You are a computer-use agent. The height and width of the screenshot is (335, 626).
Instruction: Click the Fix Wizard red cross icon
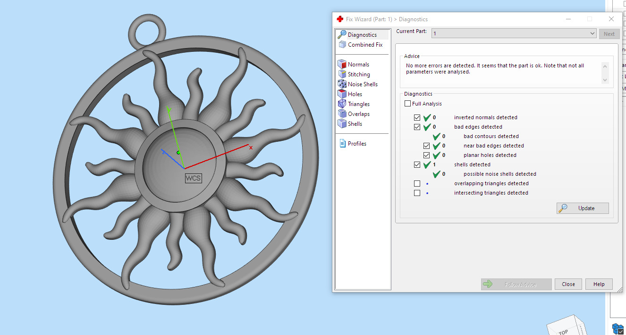[x=340, y=19]
